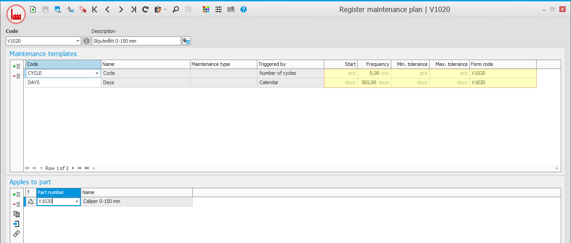Open the CYCLE template code dropdown
This screenshot has height=243, width=571.
click(x=97, y=73)
